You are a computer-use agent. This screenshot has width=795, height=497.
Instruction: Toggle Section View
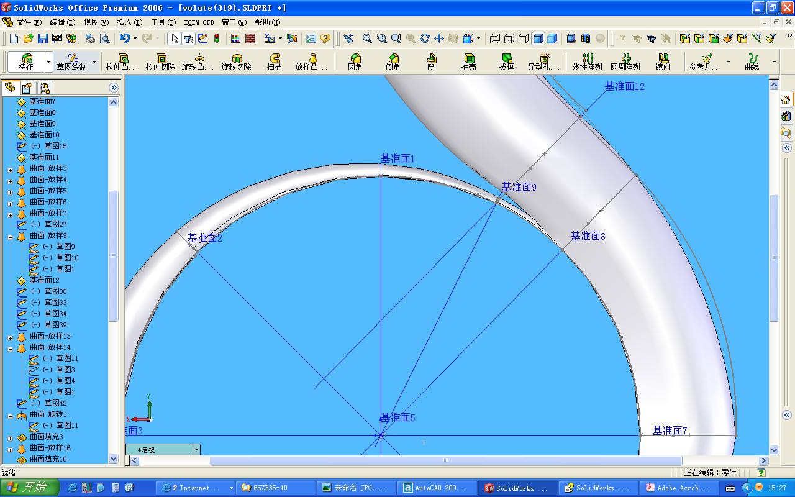586,39
